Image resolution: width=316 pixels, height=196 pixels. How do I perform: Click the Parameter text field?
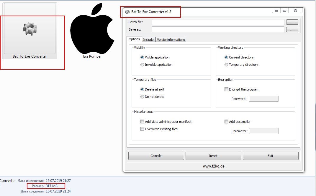click(x=263, y=131)
